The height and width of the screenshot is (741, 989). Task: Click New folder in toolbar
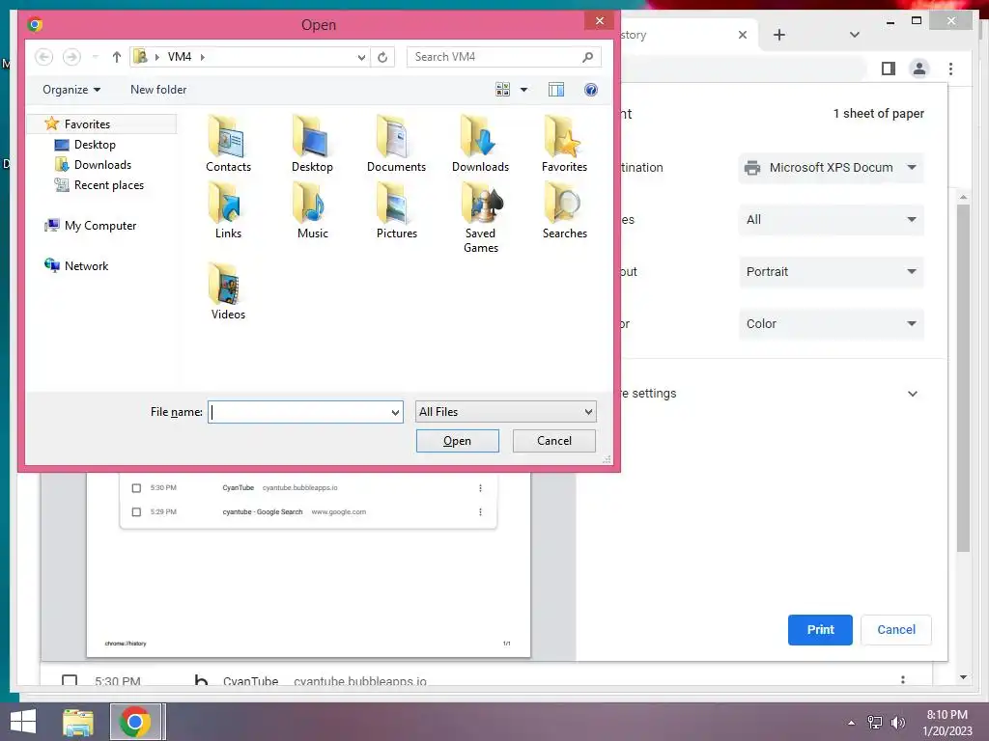click(x=158, y=90)
